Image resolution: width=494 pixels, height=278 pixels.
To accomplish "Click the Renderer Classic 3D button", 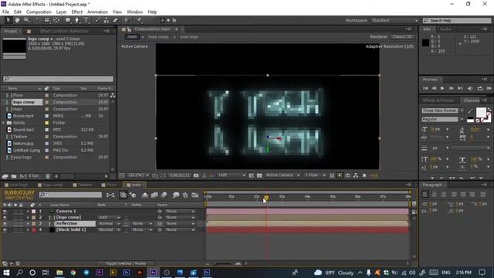I will (401, 36).
